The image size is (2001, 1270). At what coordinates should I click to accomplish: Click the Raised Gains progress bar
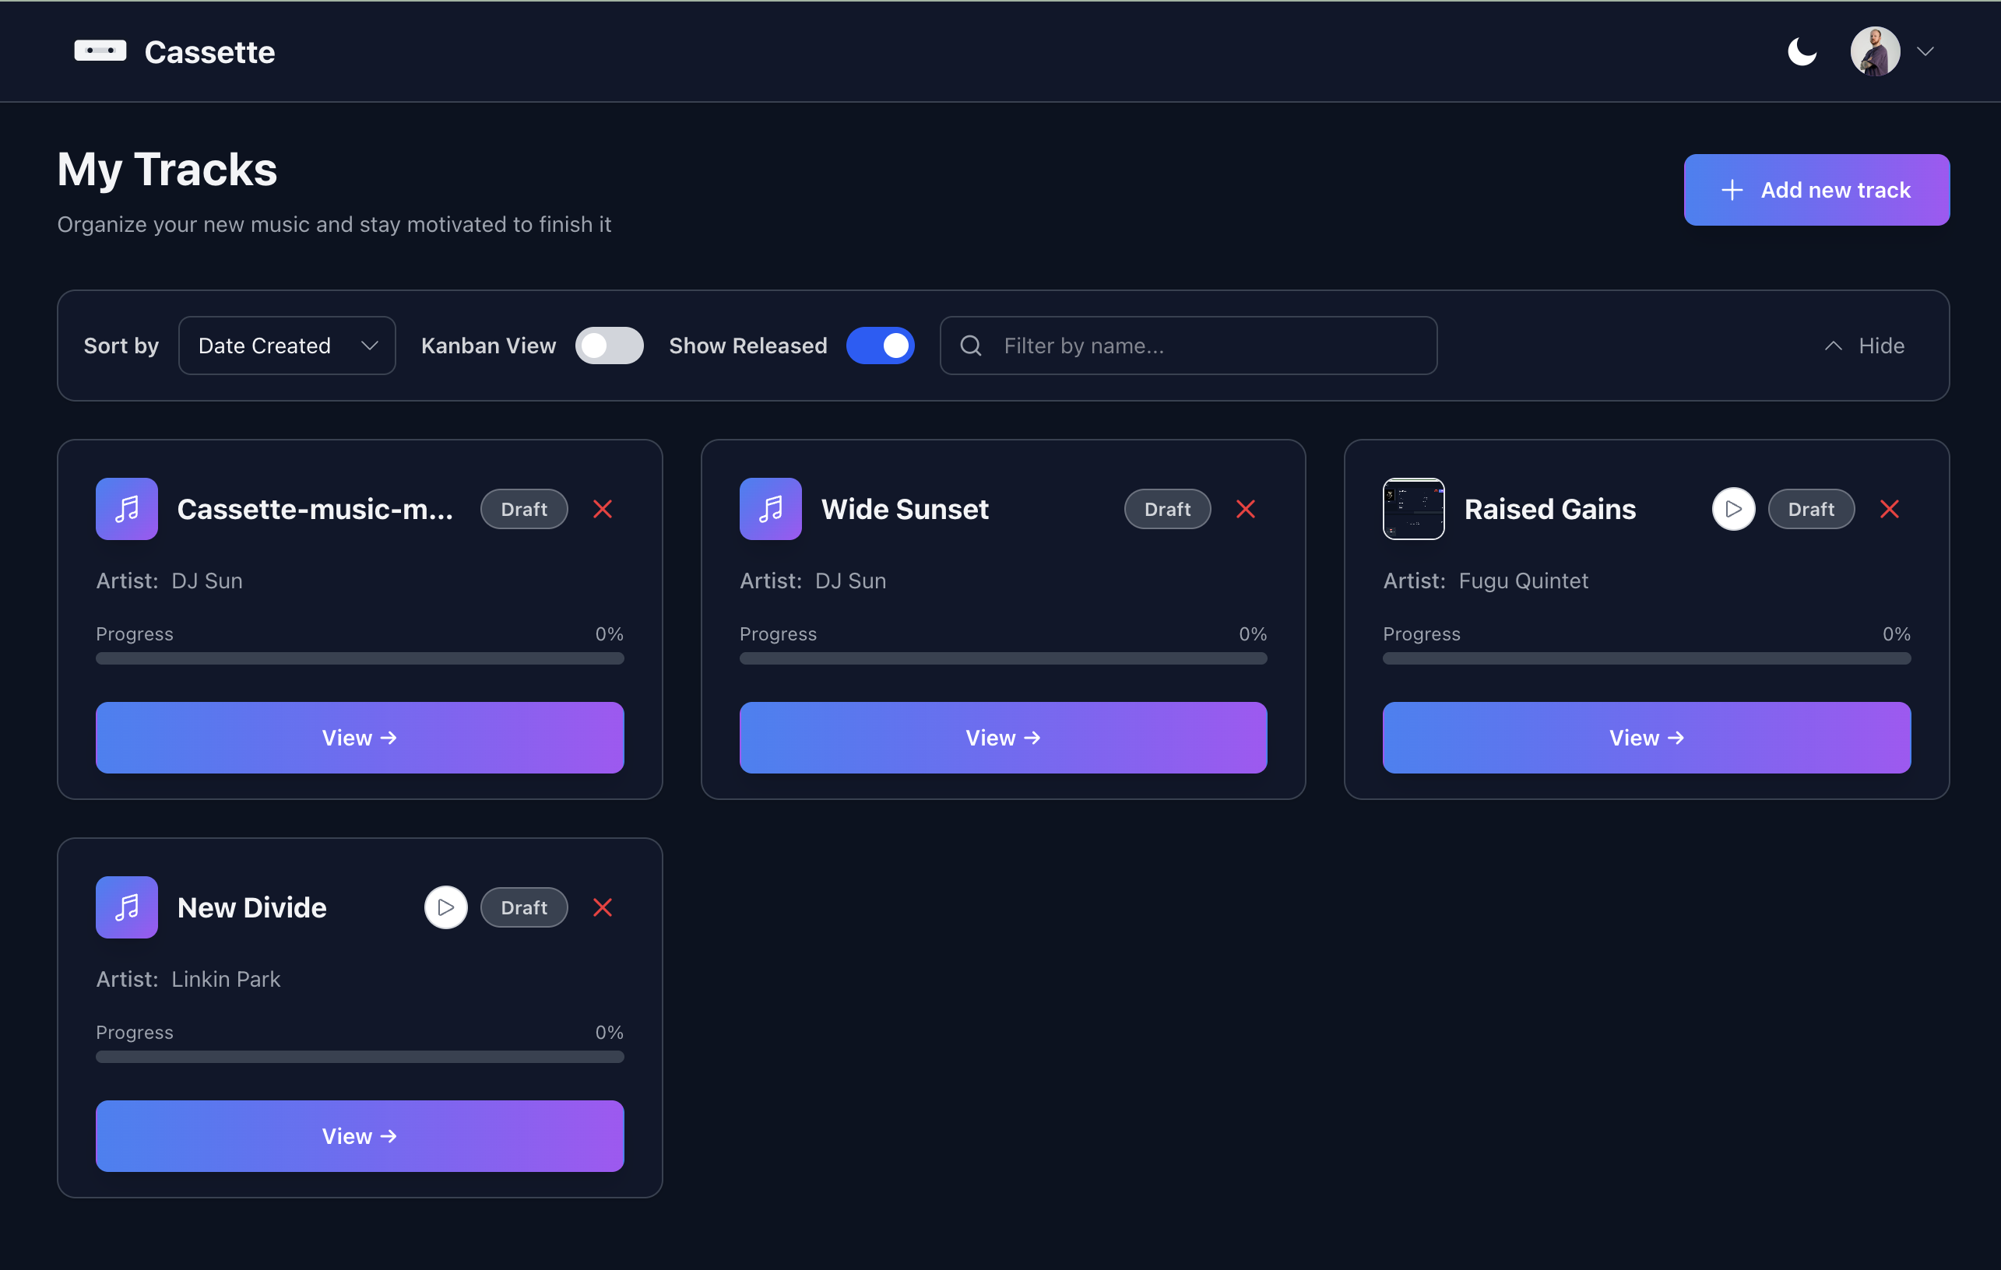[x=1646, y=658]
